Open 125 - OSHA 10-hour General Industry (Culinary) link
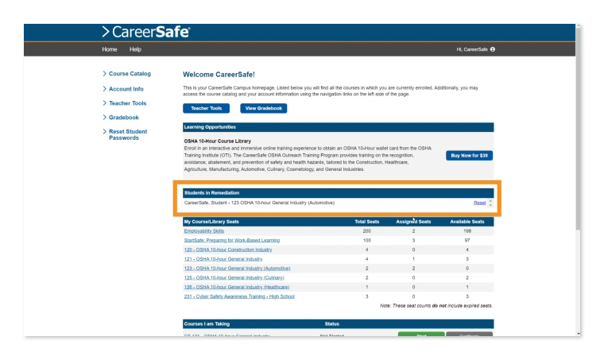The width and height of the screenshot is (604, 360). pos(234,277)
